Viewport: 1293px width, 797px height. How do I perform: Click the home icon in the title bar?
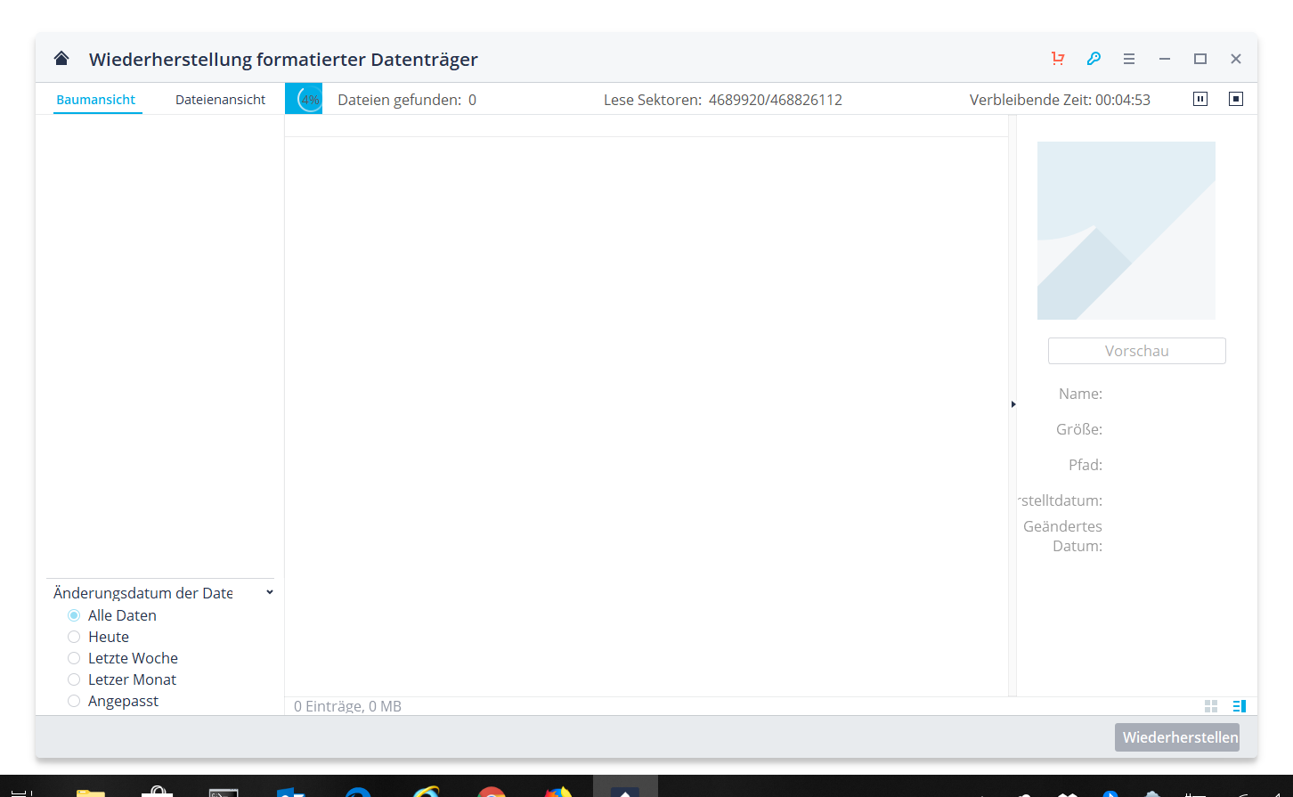point(61,59)
